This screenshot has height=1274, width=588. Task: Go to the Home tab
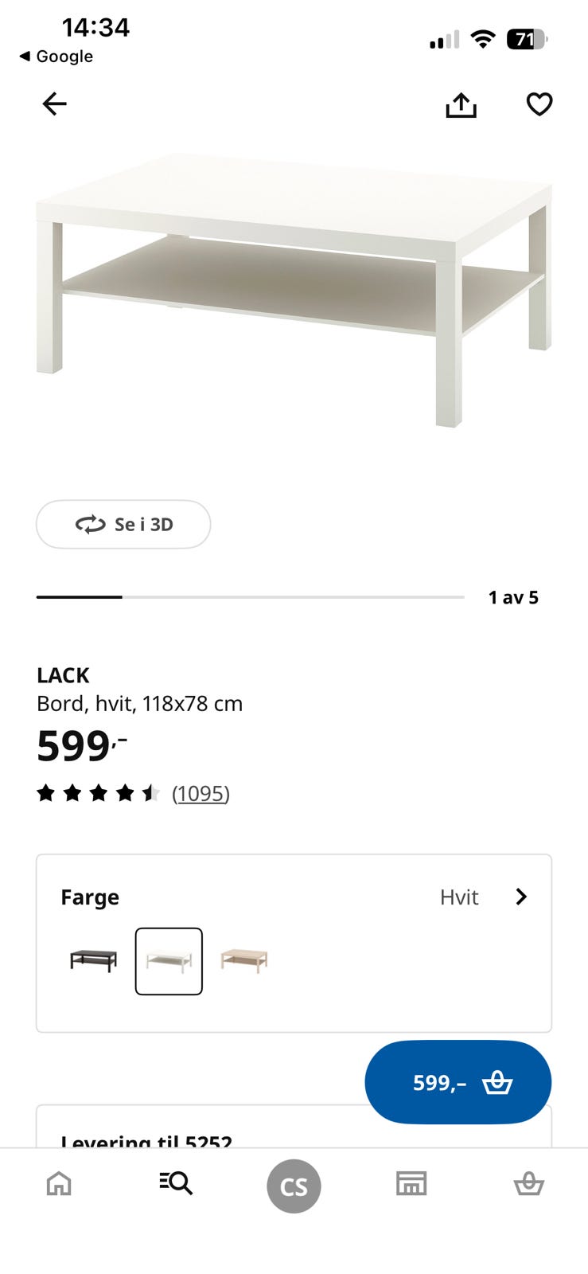point(59,1184)
